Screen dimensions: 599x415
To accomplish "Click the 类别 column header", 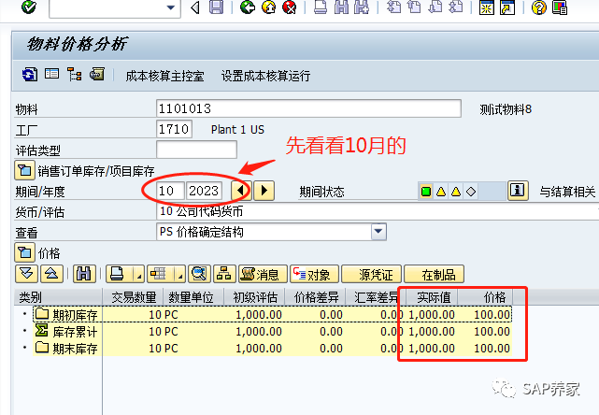I will tap(58, 297).
